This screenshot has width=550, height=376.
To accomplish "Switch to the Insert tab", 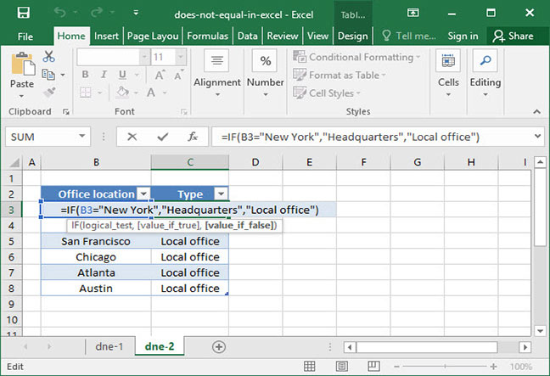I will (106, 36).
